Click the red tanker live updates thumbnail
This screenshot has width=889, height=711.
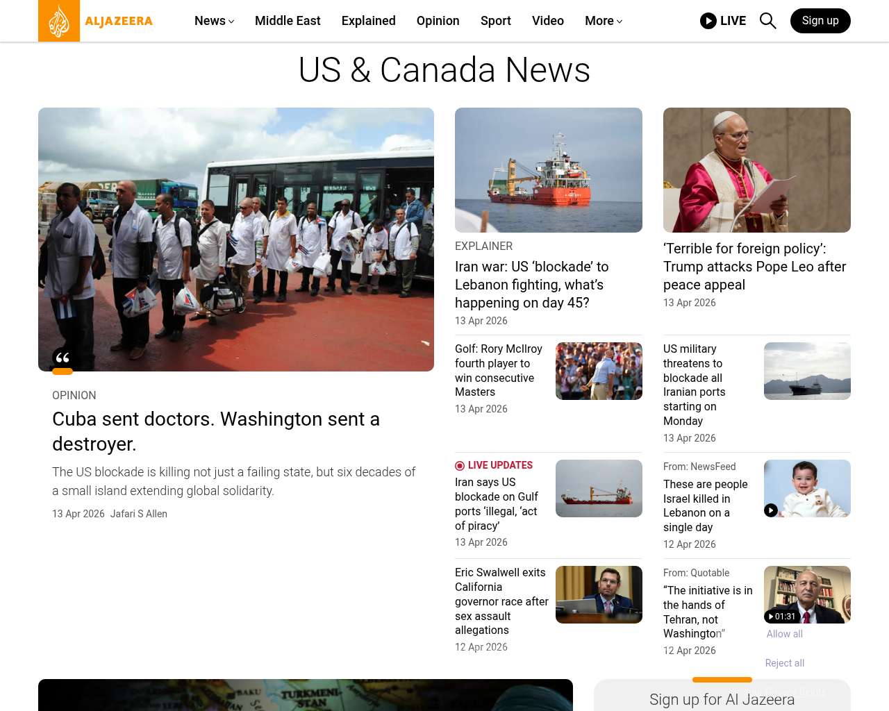599,489
